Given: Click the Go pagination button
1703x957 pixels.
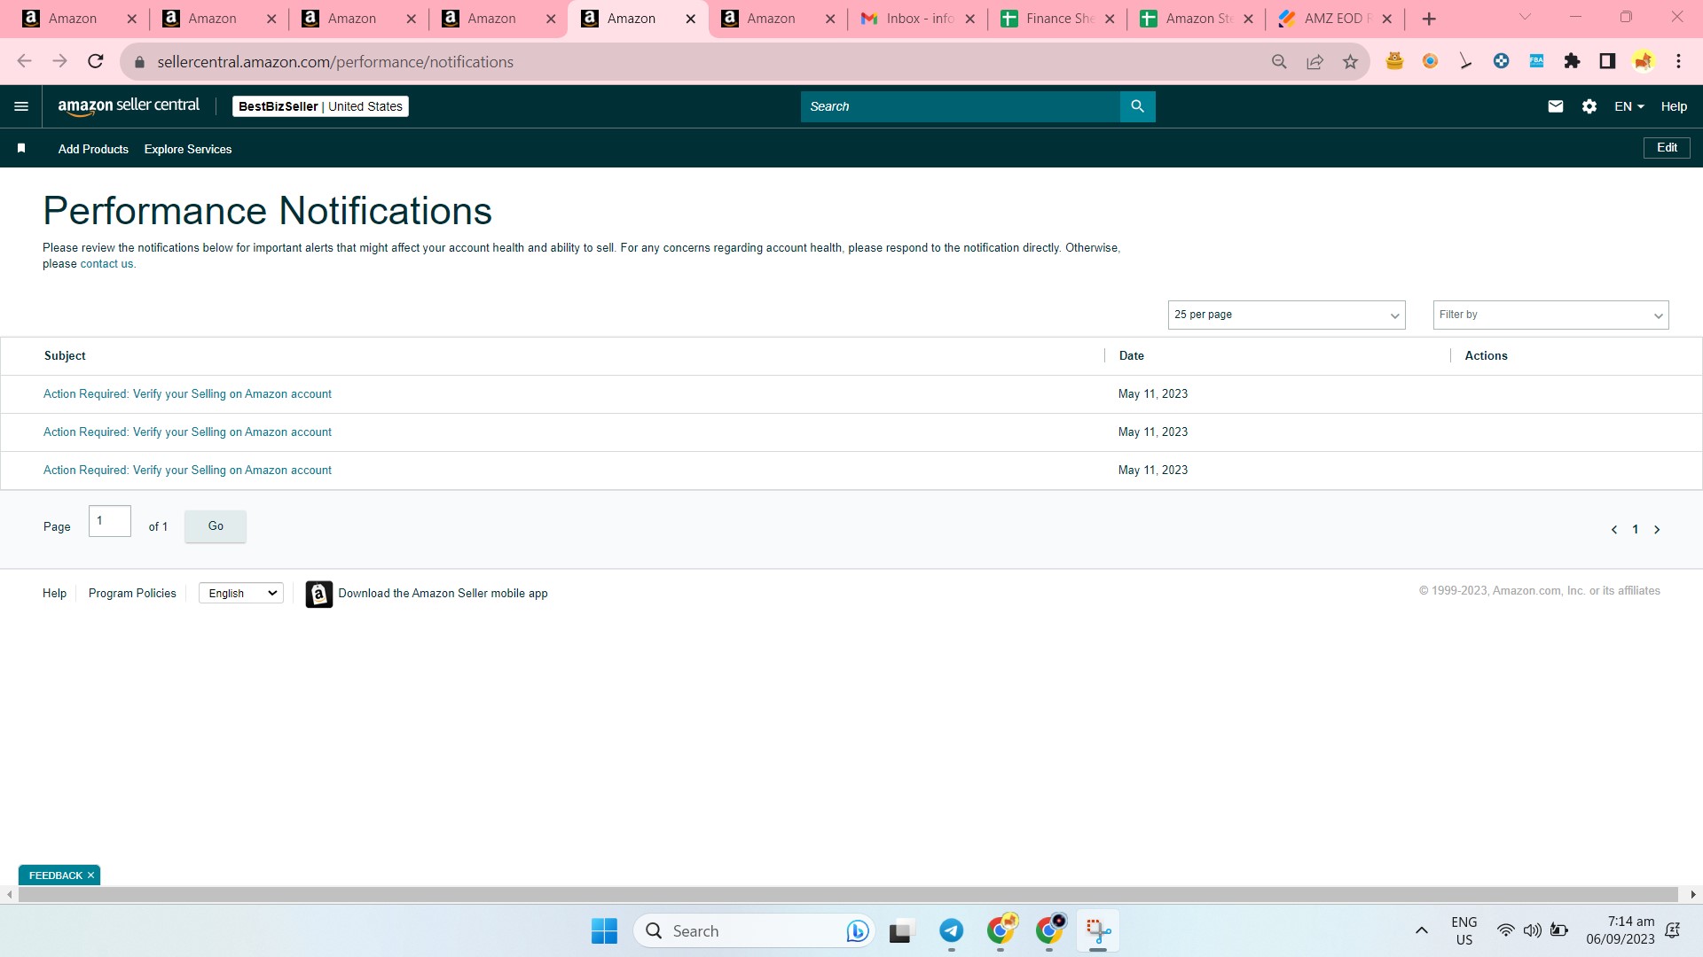Looking at the screenshot, I should click(216, 526).
